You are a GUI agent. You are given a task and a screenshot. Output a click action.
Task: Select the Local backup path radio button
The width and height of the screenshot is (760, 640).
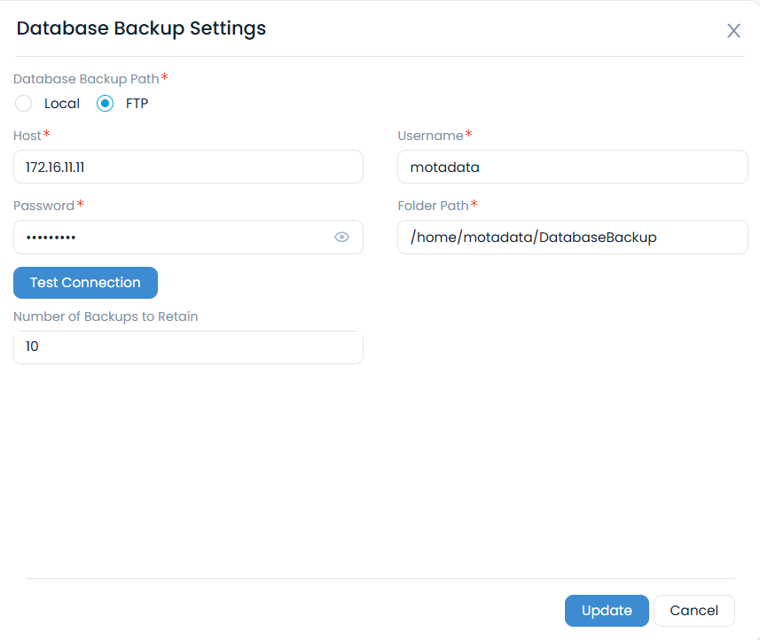[x=24, y=104]
